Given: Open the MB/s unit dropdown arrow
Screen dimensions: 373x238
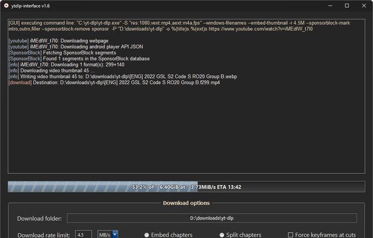Looking at the screenshot, I should (115, 234).
